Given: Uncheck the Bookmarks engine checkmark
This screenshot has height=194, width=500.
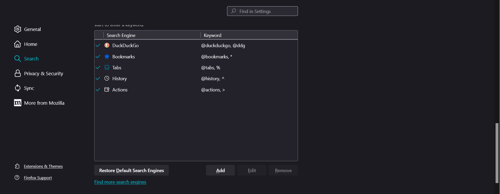Looking at the screenshot, I should point(98,57).
